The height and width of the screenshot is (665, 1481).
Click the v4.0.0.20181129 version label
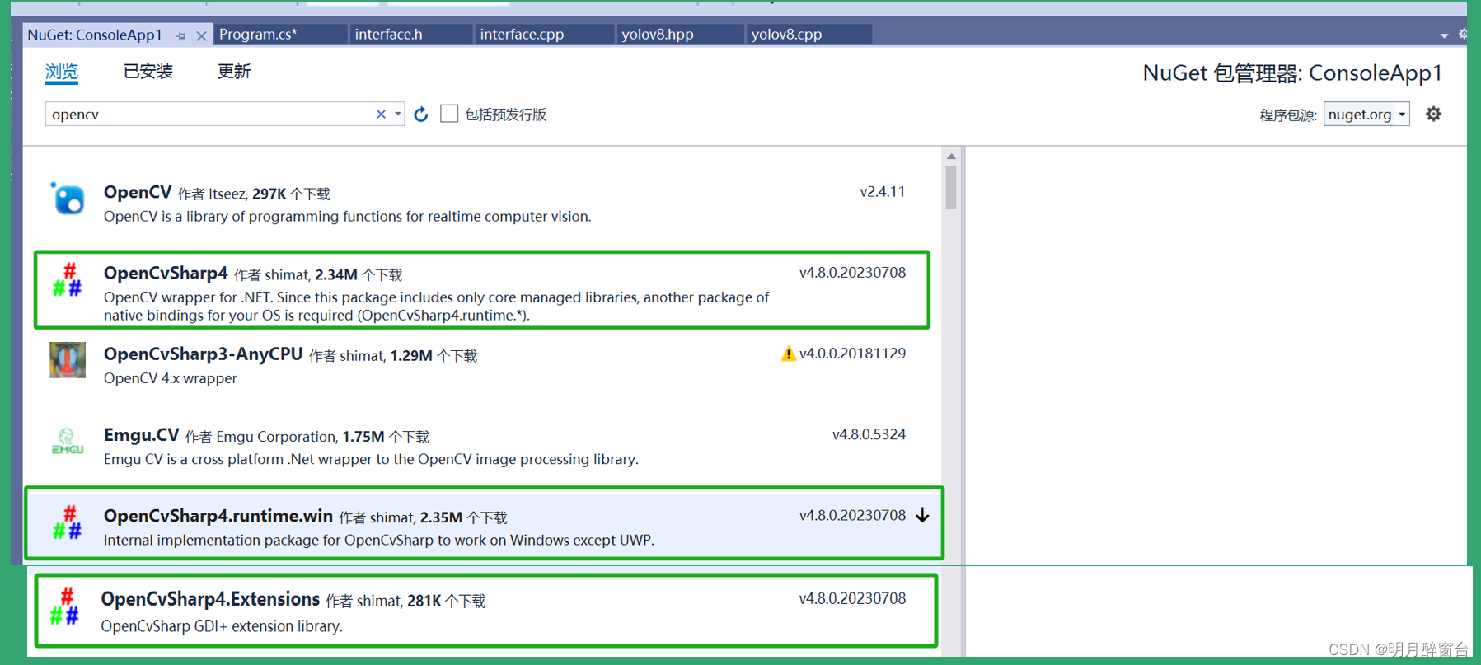pos(852,354)
